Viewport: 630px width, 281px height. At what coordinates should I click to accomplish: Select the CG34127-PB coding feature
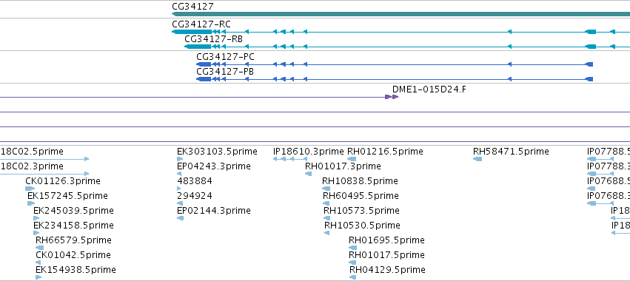[395, 79]
